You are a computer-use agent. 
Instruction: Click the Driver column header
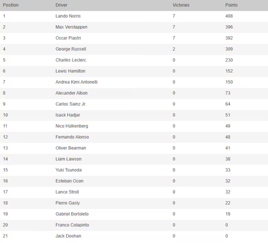62,5
